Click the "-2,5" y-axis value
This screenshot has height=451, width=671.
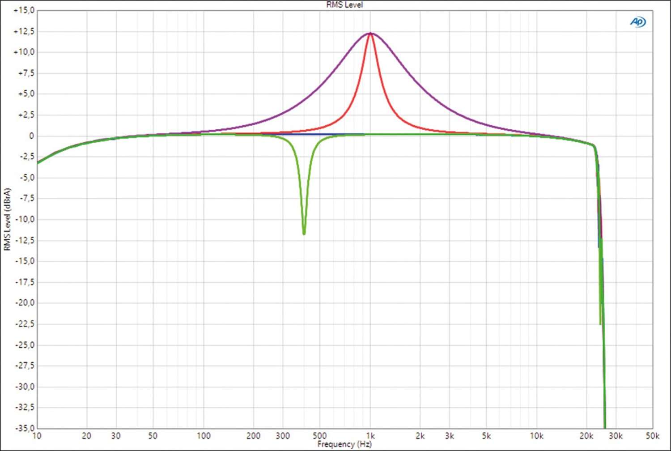(x=26, y=157)
